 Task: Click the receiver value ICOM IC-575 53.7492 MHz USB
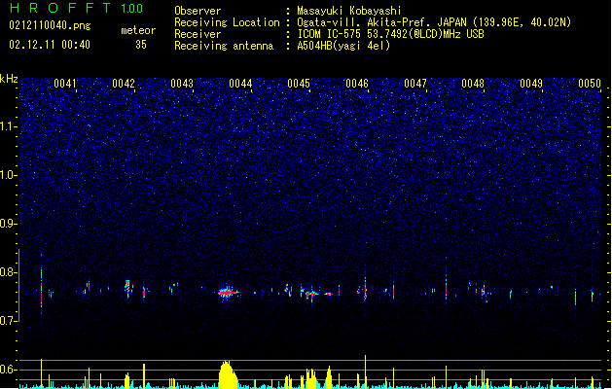coord(391,34)
